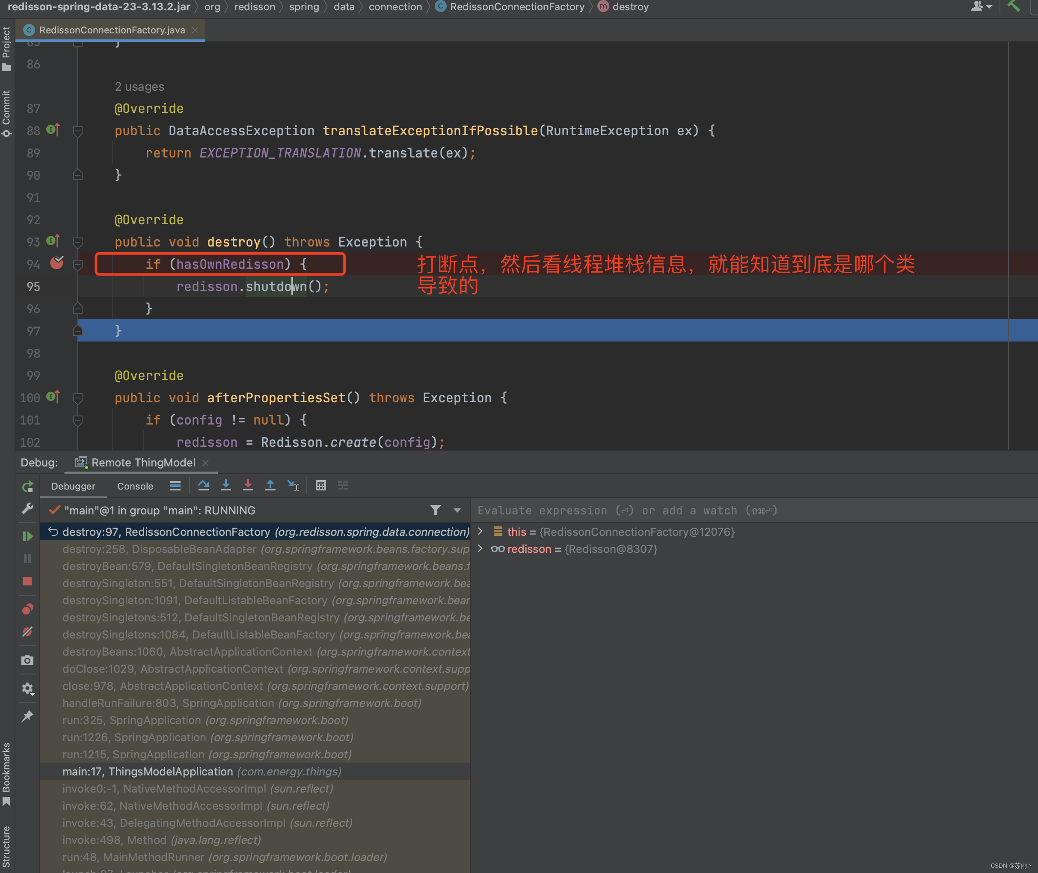Switch to the Console tab

point(135,486)
